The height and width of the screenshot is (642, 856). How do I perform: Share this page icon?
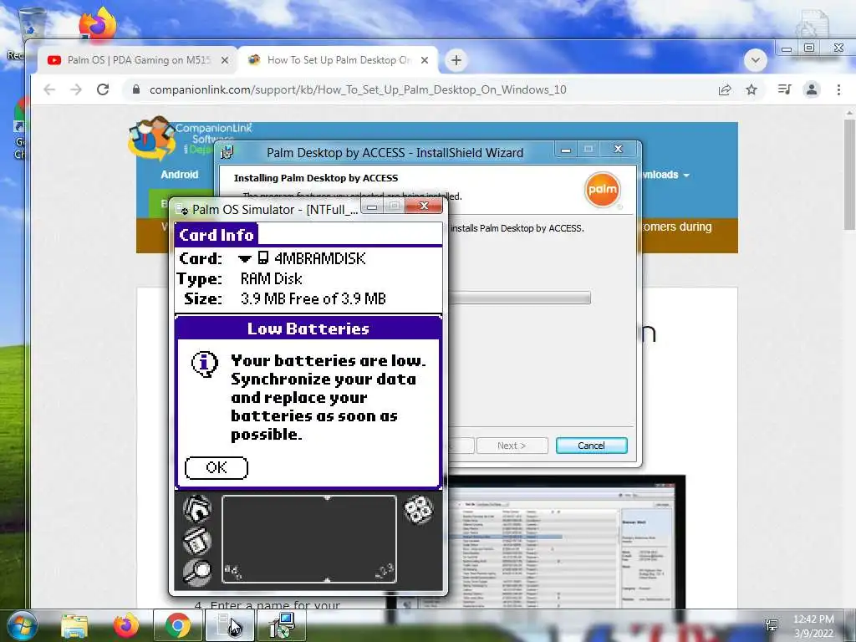(x=725, y=89)
